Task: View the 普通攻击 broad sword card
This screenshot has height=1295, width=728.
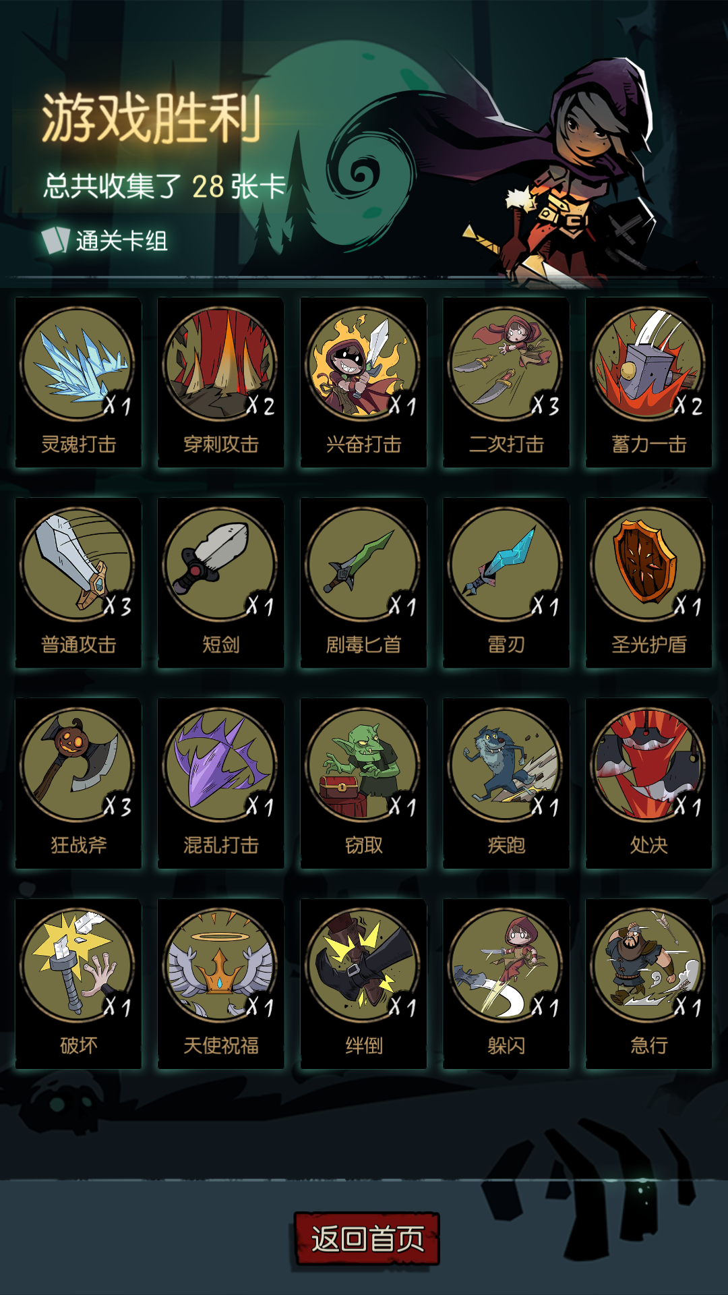Action: tap(78, 583)
